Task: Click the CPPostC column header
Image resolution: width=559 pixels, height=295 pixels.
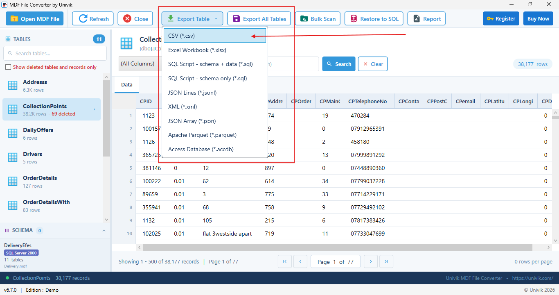Action: 437,101
